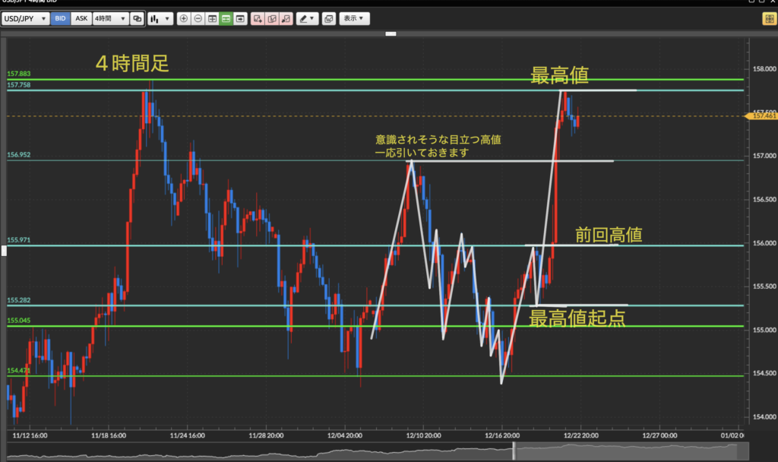Open the USD/JPY currency pair dropdown
Screen dimensions: 778x462
pyautogui.click(x=26, y=18)
